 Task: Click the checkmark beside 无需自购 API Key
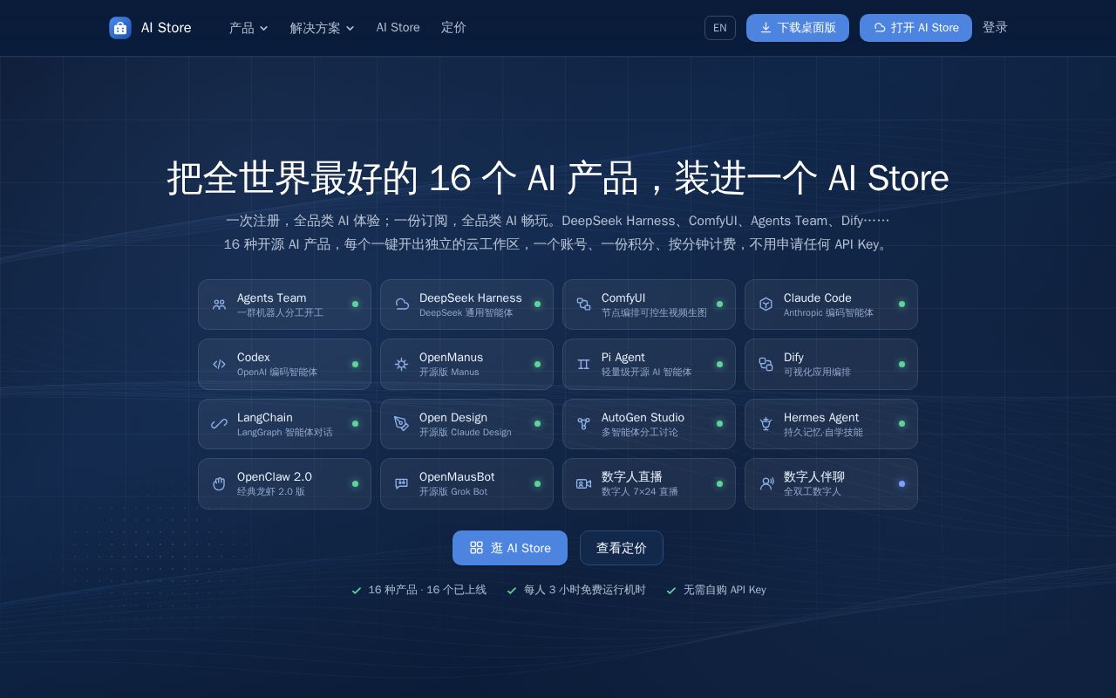click(x=671, y=591)
